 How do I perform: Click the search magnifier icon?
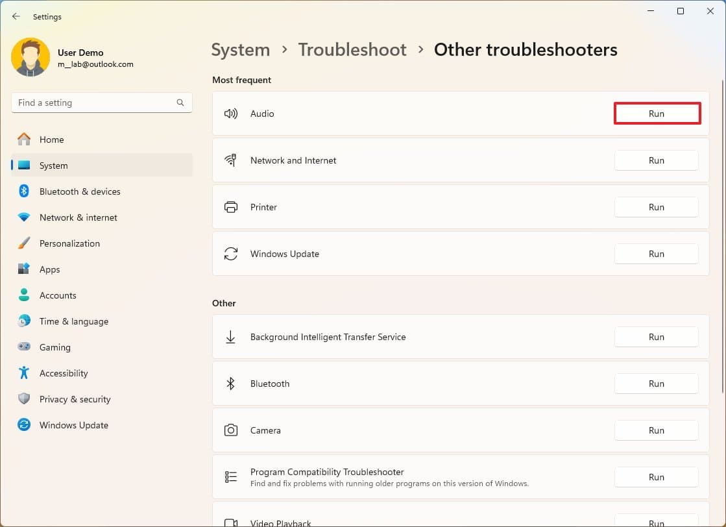180,103
